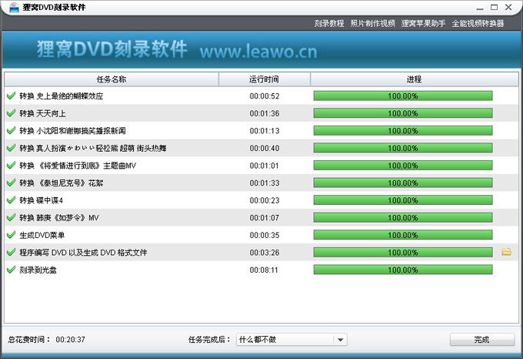Select task 真人扮演 轻松熊 街头热舞
The image size is (523, 359).
click(x=93, y=148)
